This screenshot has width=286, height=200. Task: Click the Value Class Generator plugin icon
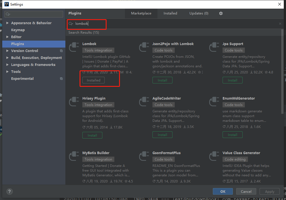[x=214, y=156]
